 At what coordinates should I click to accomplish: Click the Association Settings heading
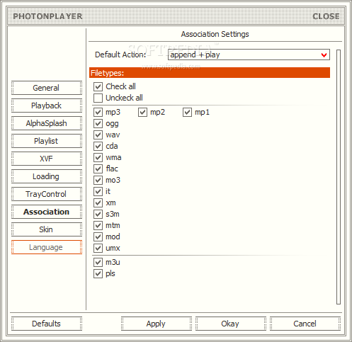tap(215, 34)
